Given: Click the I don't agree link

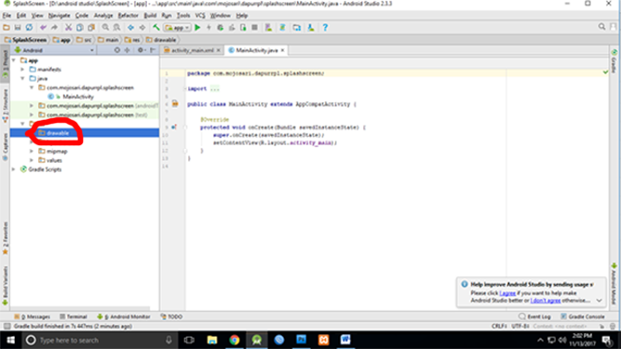Looking at the screenshot, I should (546, 301).
